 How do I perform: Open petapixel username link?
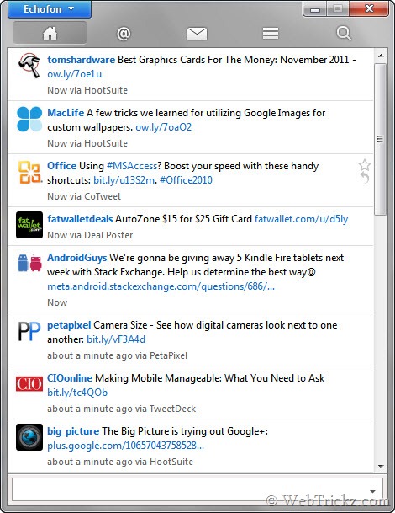click(x=69, y=325)
